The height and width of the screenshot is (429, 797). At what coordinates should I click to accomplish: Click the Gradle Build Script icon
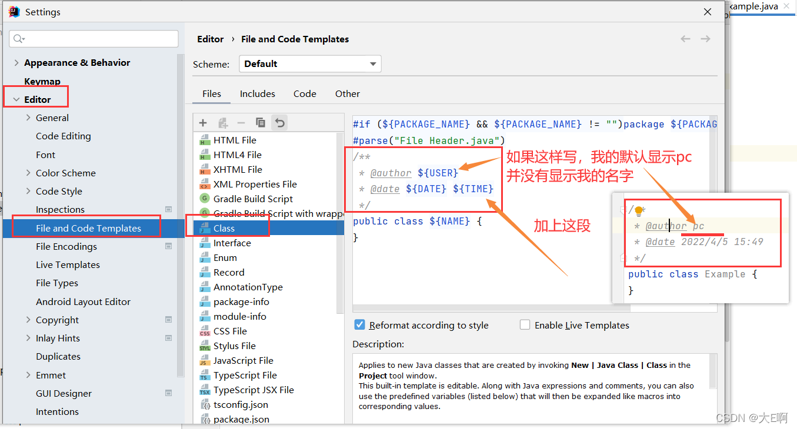[x=205, y=199]
